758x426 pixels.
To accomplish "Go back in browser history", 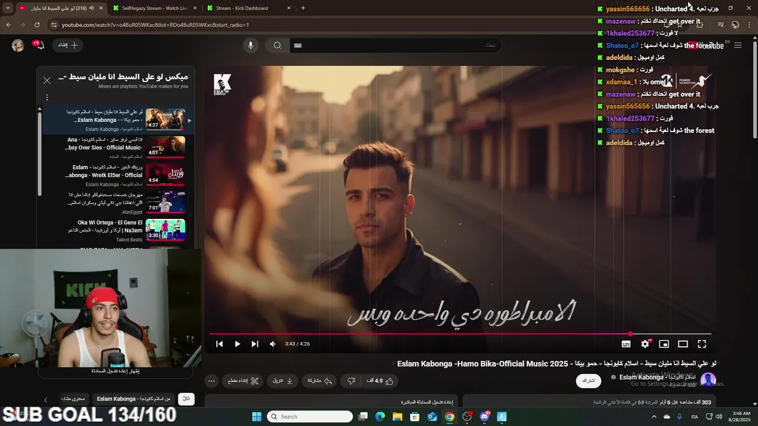I will [8, 25].
